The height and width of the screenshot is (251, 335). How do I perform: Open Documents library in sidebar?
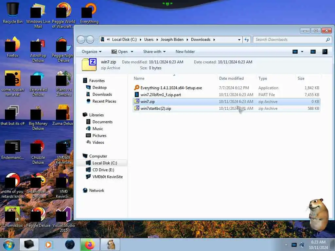[102, 122]
